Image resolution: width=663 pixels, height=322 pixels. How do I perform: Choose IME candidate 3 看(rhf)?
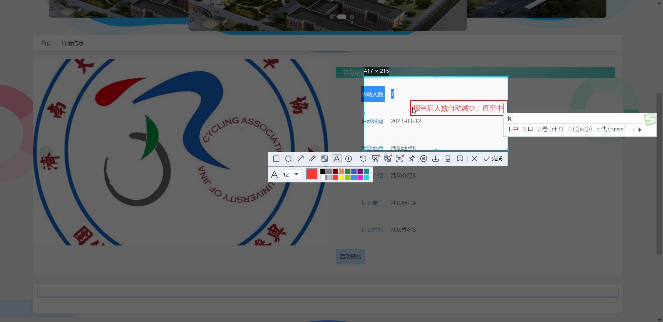(550, 129)
